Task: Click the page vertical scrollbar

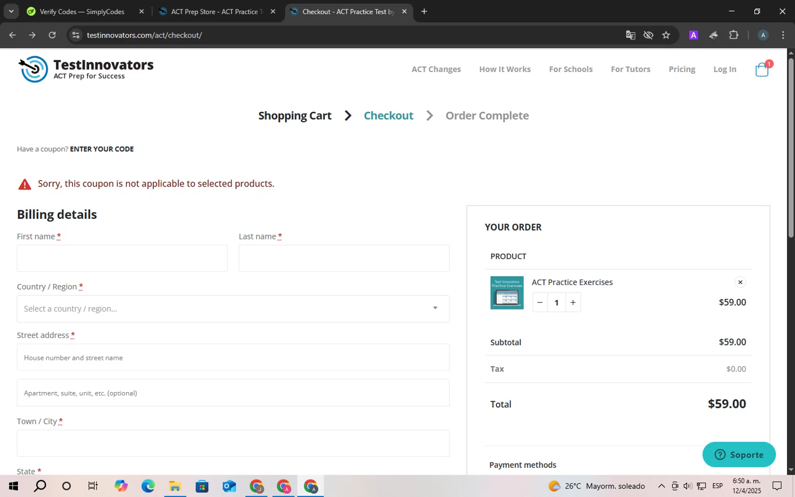Action: click(x=791, y=148)
